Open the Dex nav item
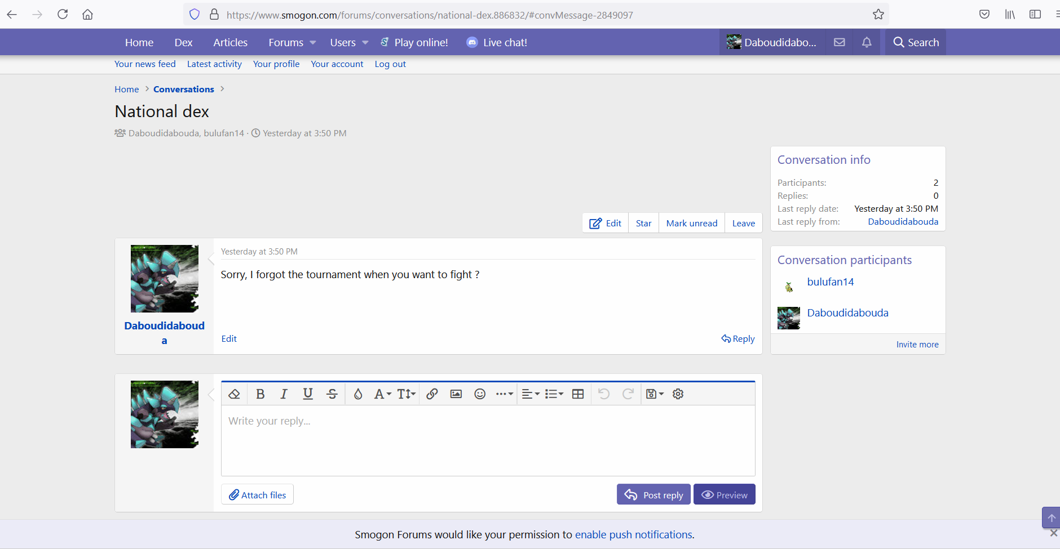The image size is (1060, 549). pyautogui.click(x=183, y=42)
